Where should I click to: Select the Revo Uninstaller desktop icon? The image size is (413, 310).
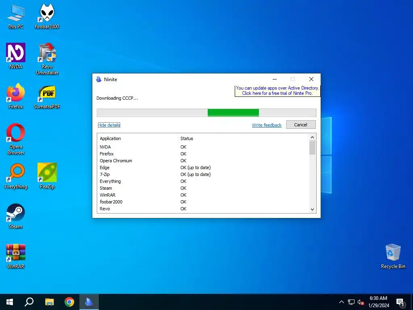[47, 59]
